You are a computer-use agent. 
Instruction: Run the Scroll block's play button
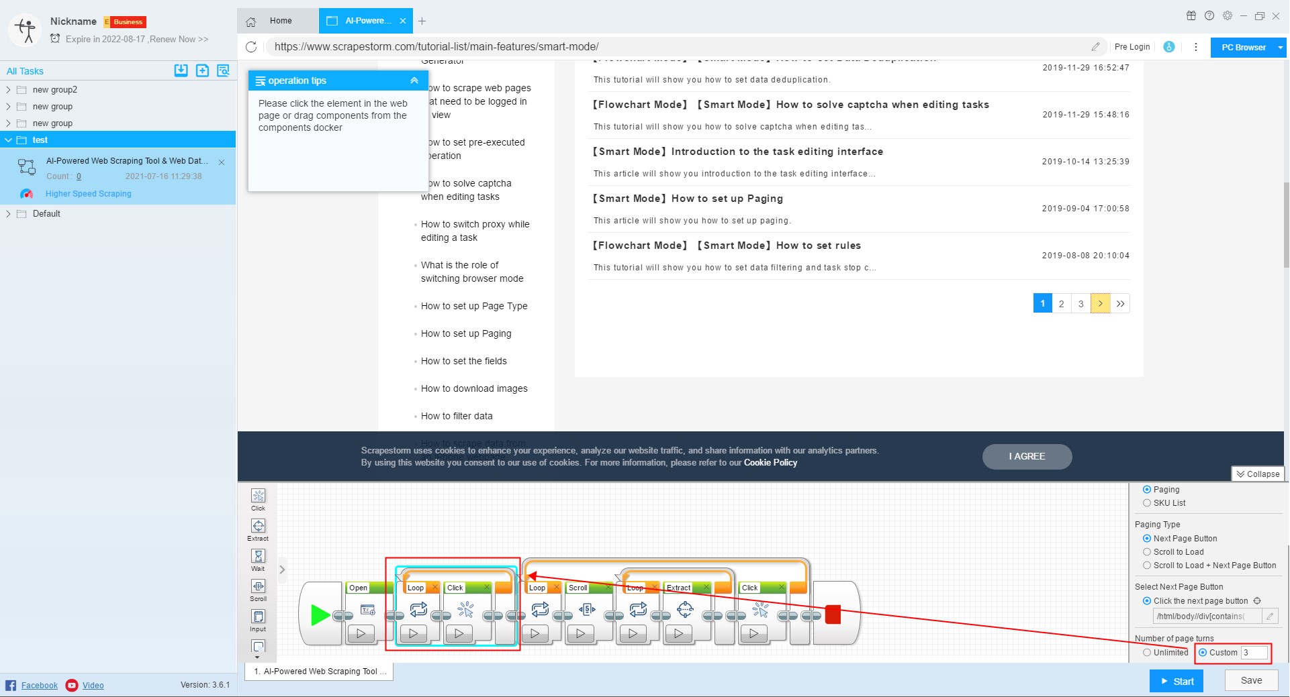580,633
